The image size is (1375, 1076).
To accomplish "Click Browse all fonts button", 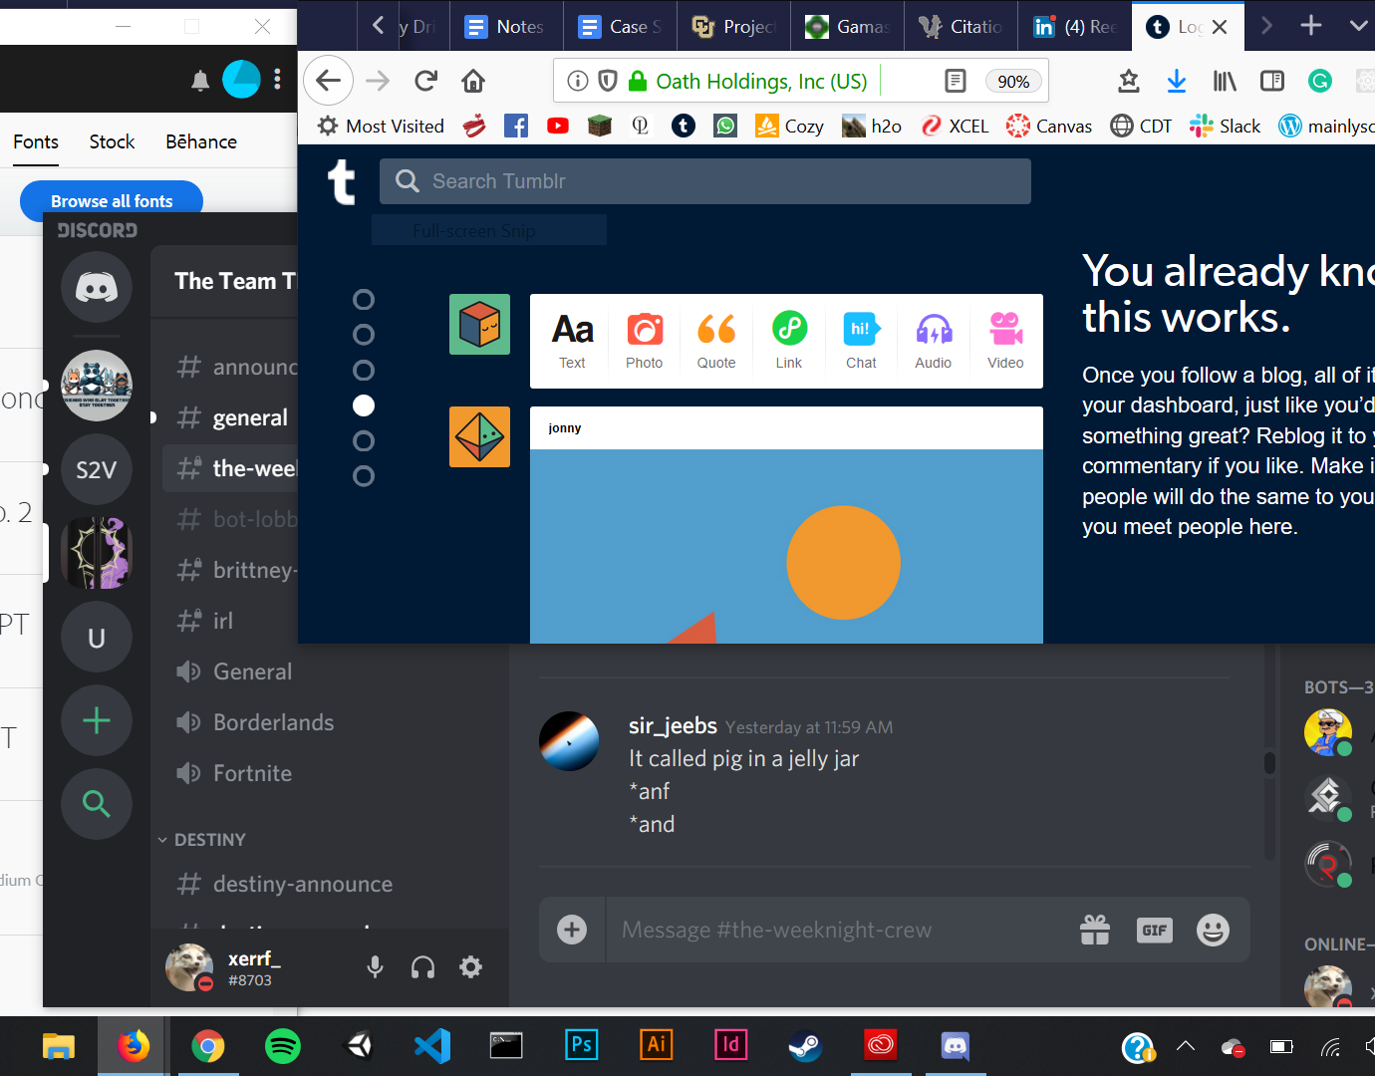I will [x=112, y=201].
